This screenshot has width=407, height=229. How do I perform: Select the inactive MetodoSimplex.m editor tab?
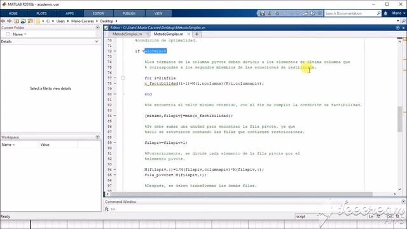point(127,34)
